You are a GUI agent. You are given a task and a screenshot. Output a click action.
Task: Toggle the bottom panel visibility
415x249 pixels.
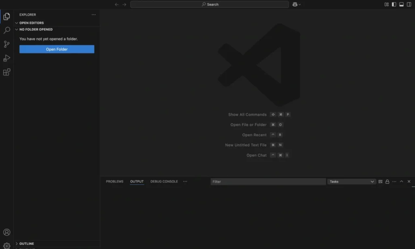(x=402, y=4)
